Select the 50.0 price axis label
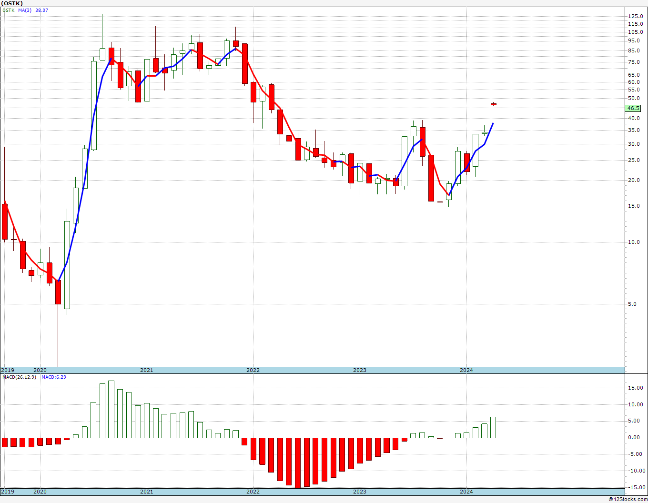This screenshot has width=648, height=503. pos(634,98)
